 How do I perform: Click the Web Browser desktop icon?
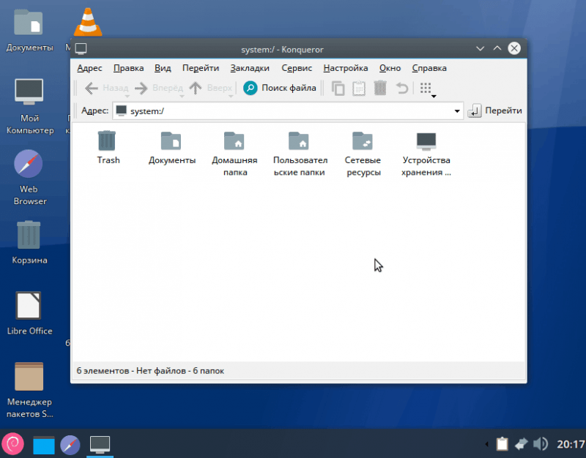[x=29, y=177]
